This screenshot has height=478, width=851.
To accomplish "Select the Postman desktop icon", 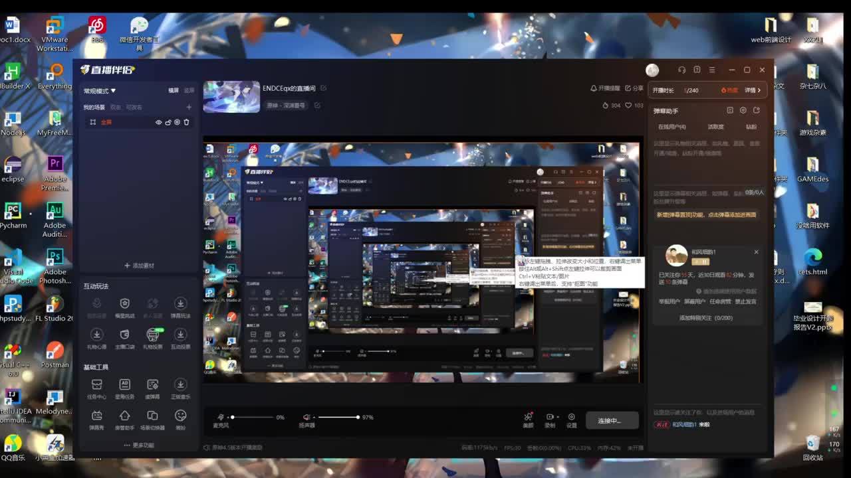I will tap(55, 355).
